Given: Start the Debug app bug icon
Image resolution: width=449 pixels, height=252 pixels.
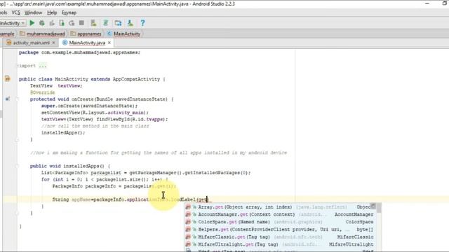Looking at the screenshot, I should [x=42, y=23].
